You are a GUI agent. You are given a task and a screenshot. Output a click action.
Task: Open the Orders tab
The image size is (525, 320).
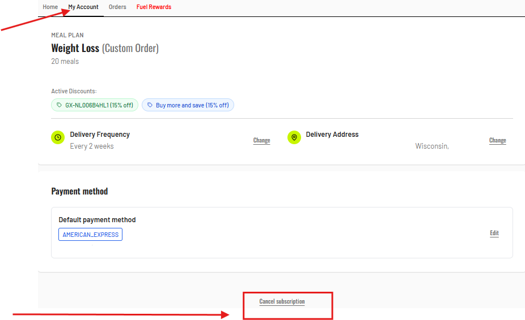tap(117, 7)
